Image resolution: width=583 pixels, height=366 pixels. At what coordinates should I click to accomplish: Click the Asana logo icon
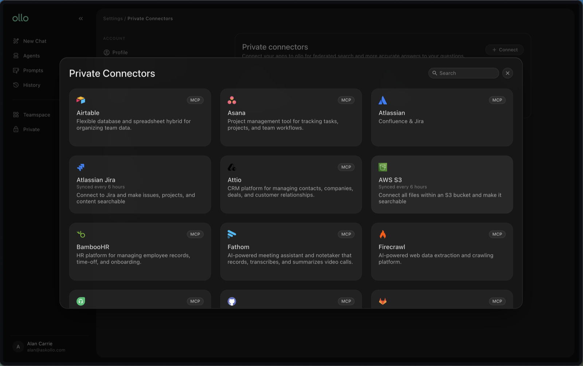pos(232,100)
